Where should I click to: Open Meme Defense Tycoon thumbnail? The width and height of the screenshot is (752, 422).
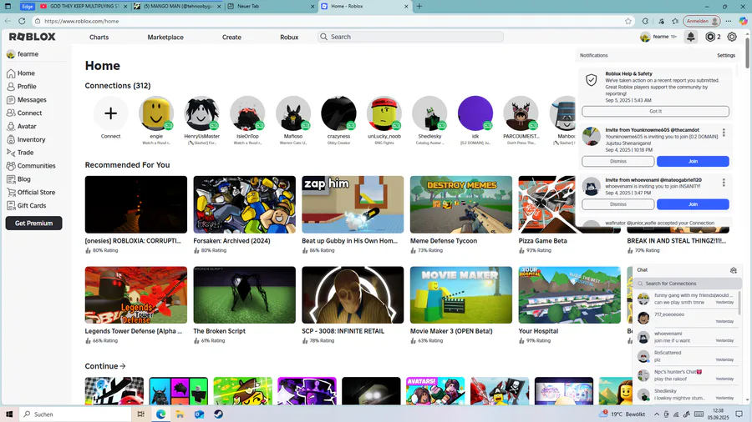click(x=461, y=204)
